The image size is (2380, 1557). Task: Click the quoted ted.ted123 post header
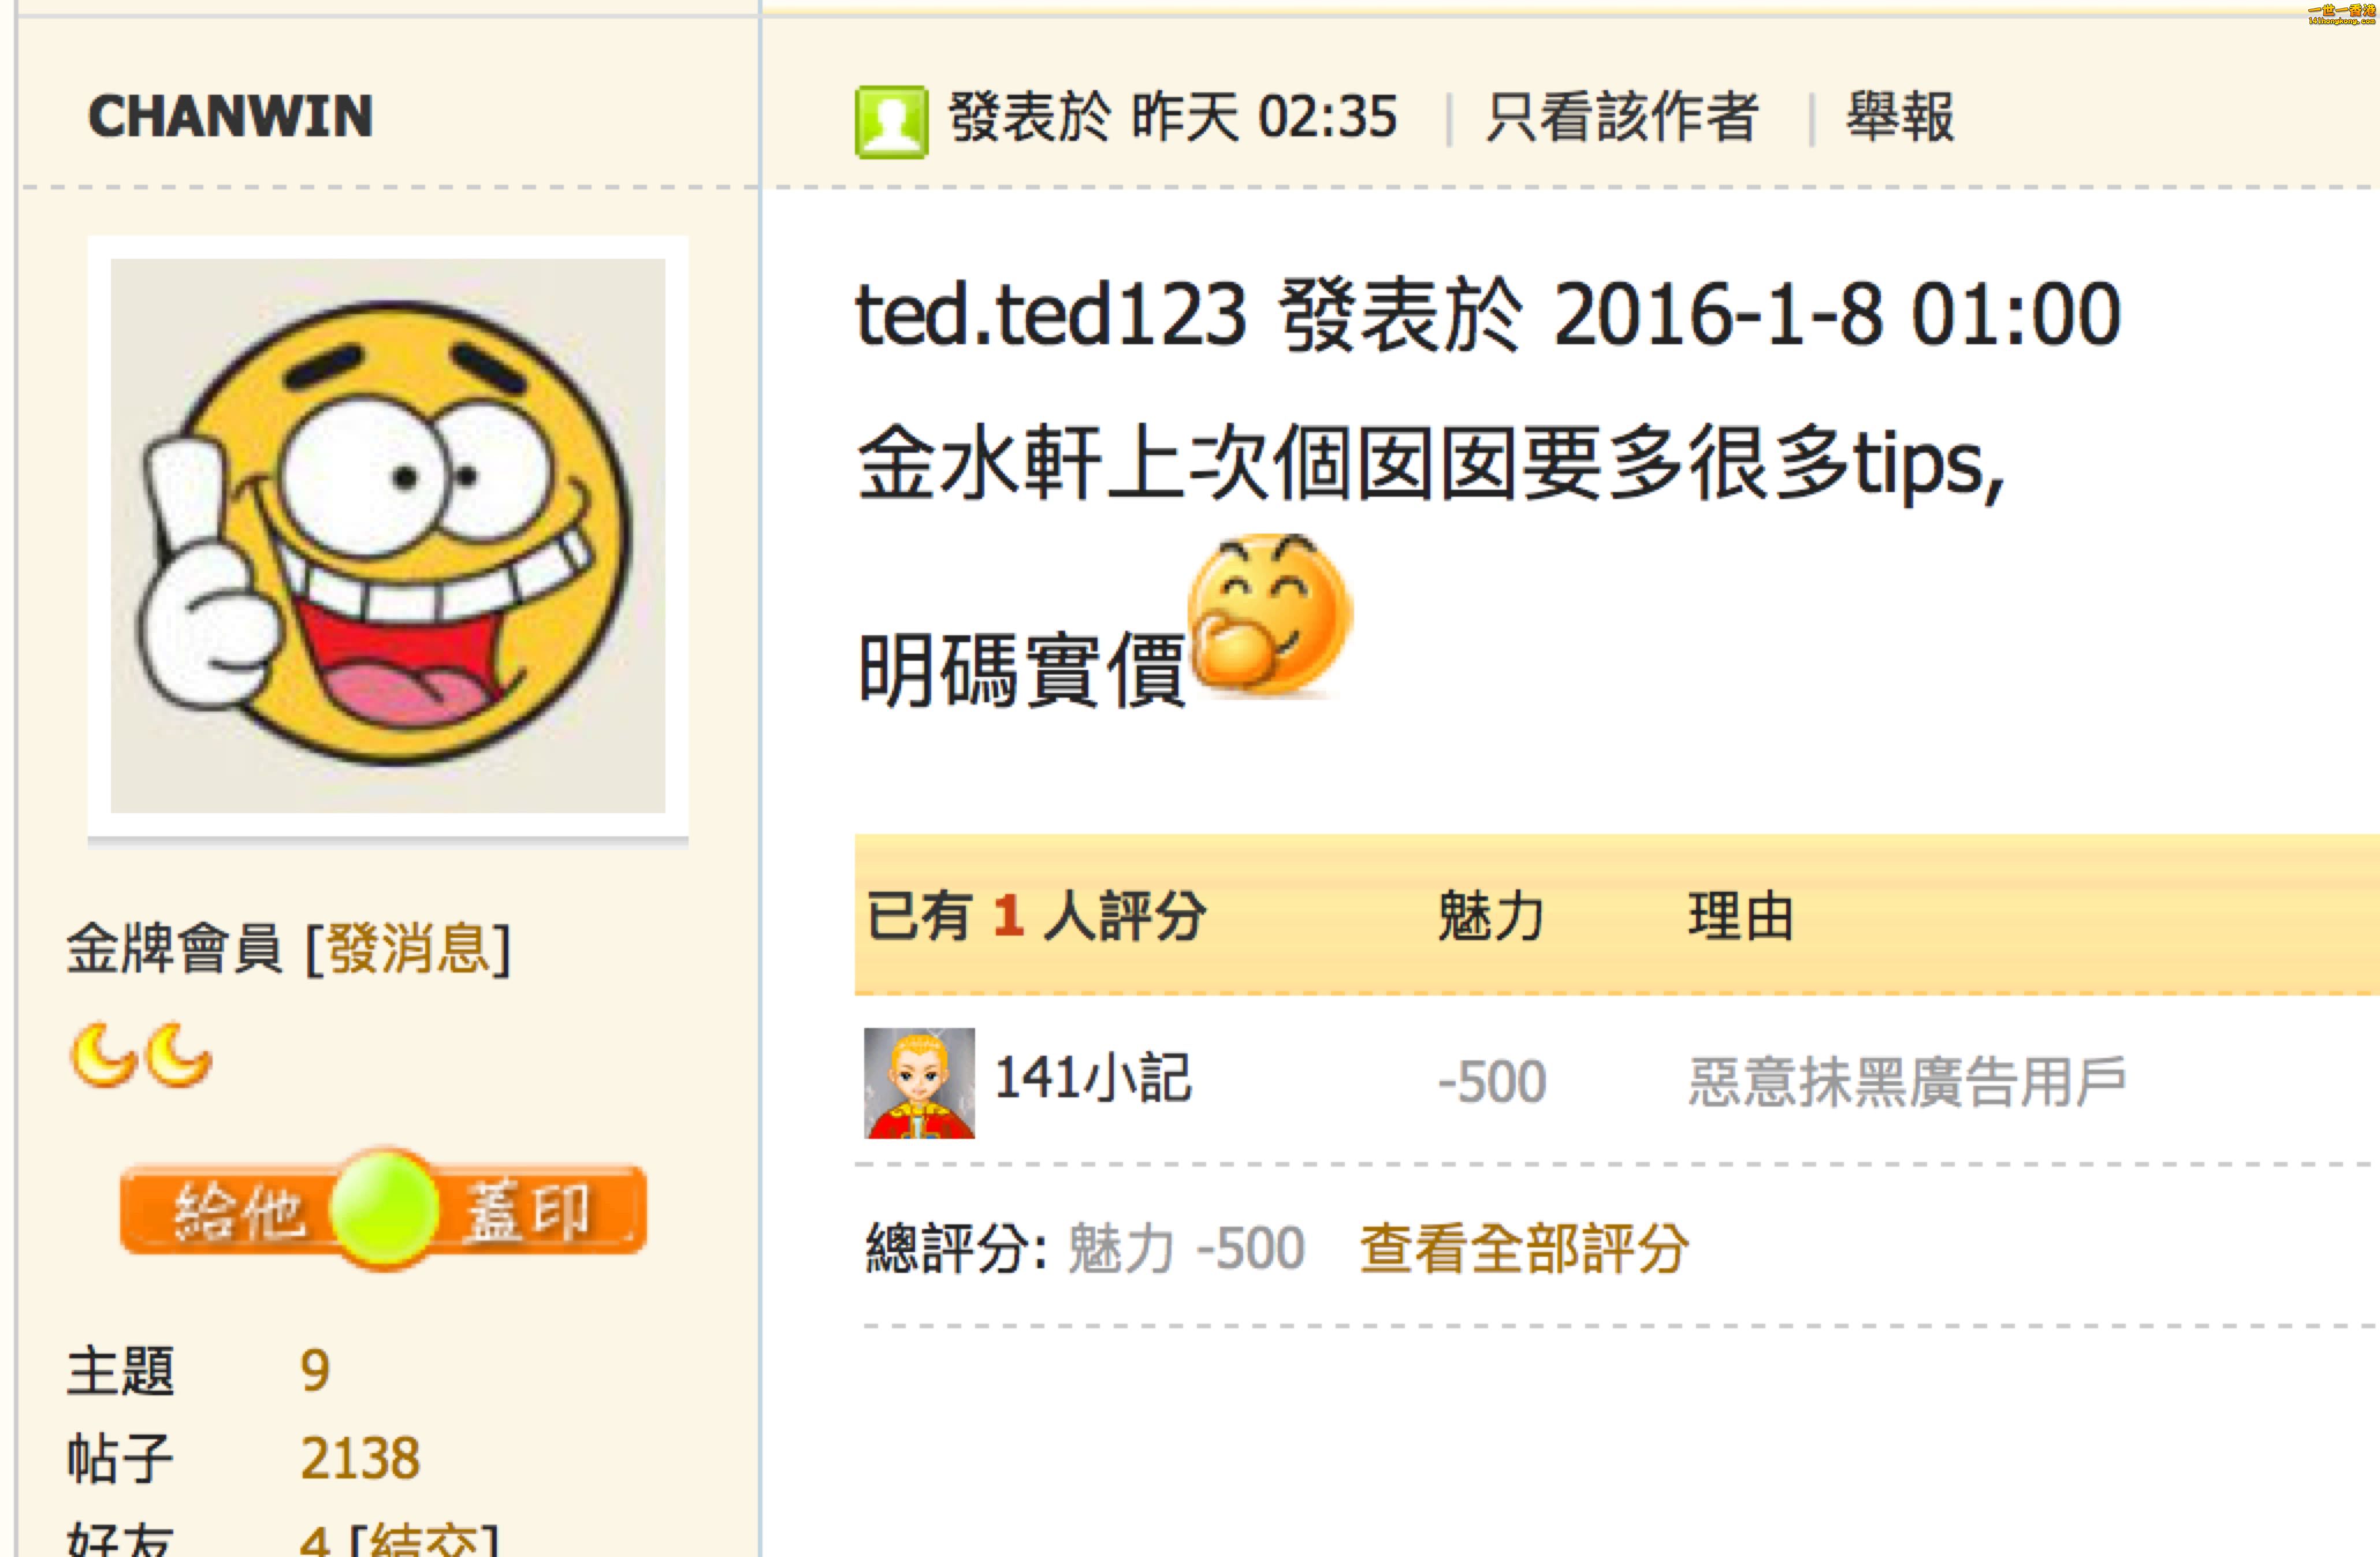coord(1488,315)
